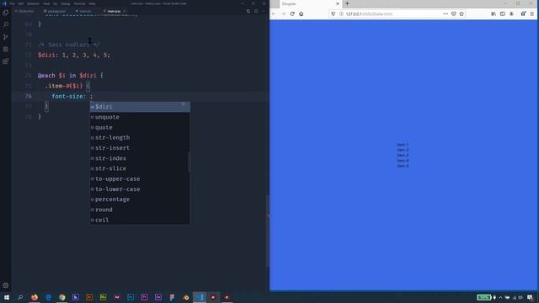Select round suggestion
The image size is (539, 303).
[x=140, y=210]
